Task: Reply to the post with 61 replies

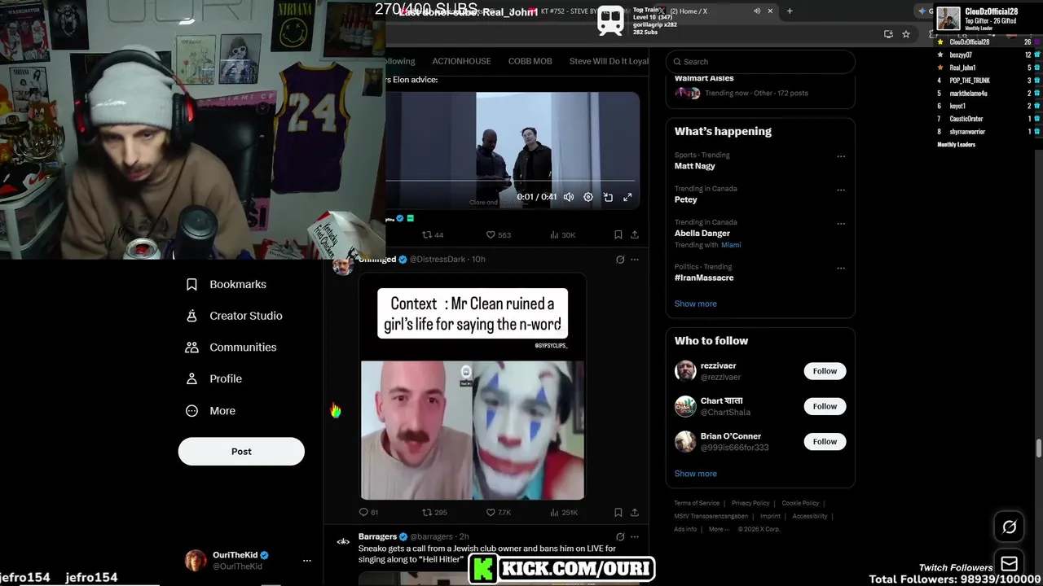Action: point(368,512)
